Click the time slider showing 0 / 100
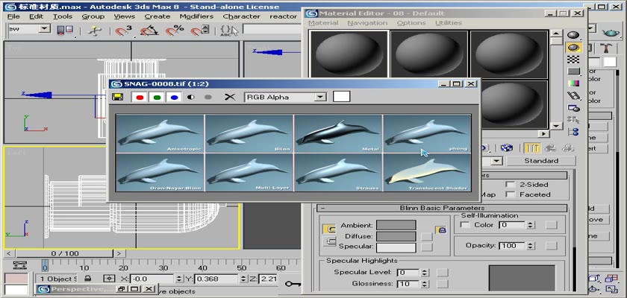This screenshot has height=298, width=627. pyautogui.click(x=65, y=253)
